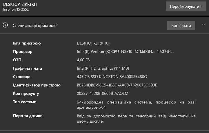This screenshot has height=133, width=209.
Task: Click the Перейменувати ПК button
Action: click(186, 6)
